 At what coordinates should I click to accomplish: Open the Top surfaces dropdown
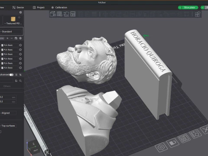(x=8, y=126)
